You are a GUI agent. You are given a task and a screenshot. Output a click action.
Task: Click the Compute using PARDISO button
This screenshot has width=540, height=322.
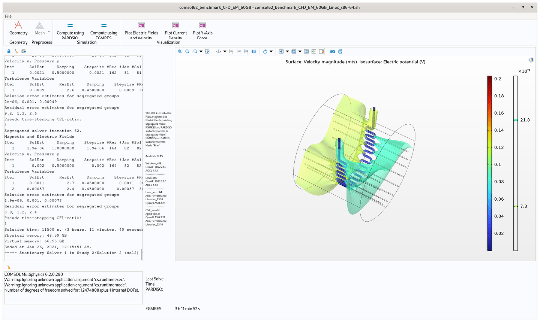pos(70,32)
